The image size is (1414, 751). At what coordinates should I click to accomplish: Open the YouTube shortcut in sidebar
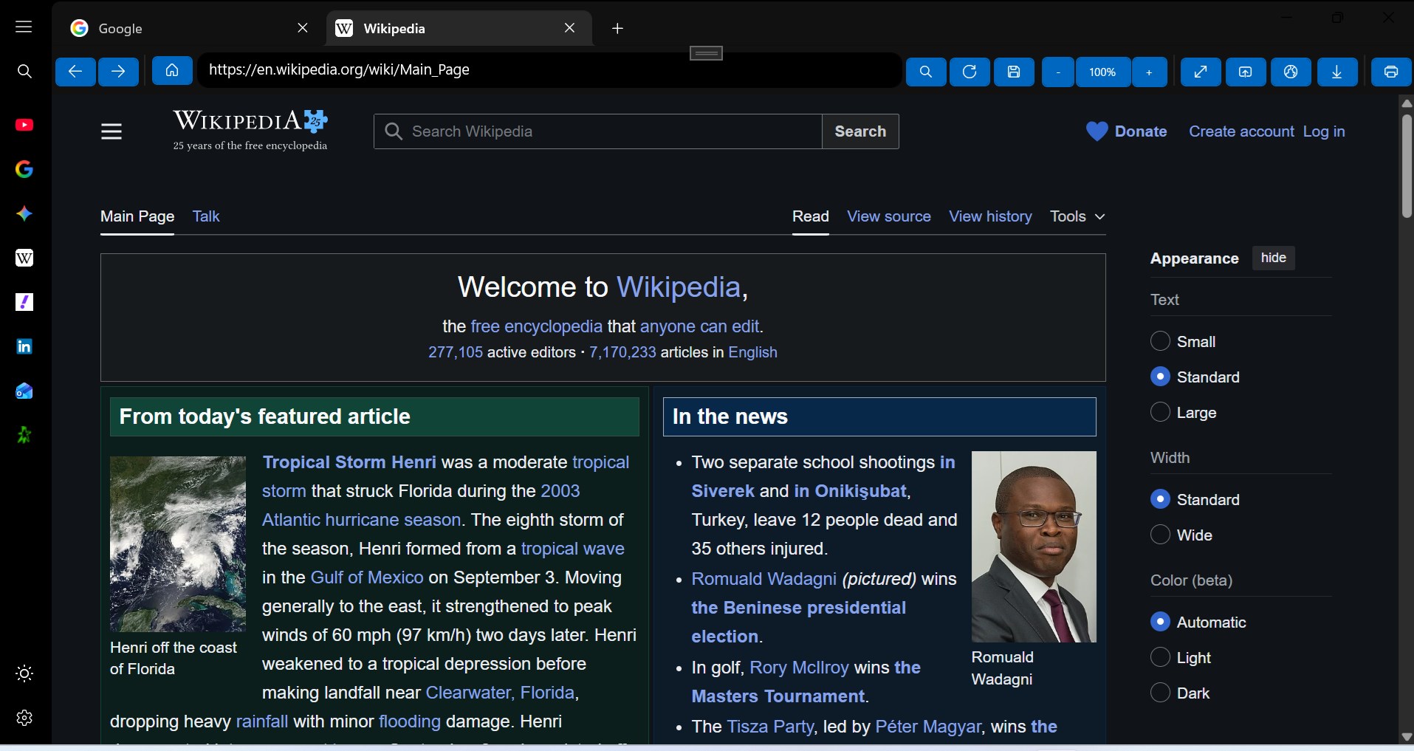tap(24, 125)
